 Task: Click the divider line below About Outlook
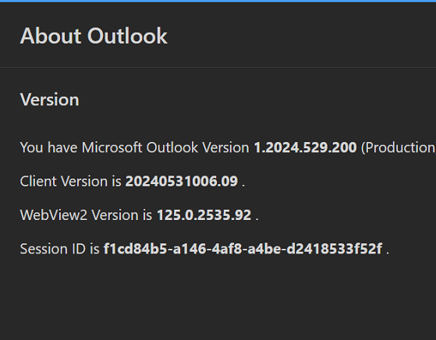pyautogui.click(x=218, y=67)
